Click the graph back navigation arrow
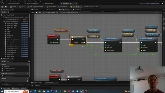Viewport: 165px width, 93px height. (37, 13)
